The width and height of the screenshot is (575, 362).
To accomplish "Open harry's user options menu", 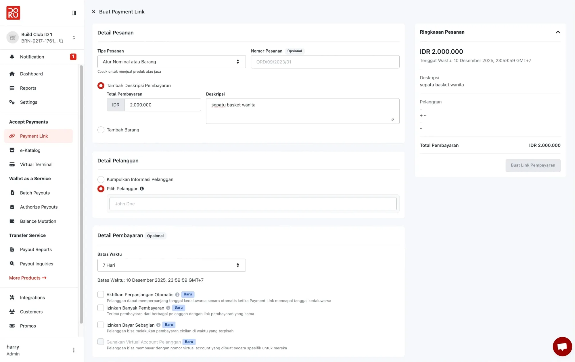I will click(x=74, y=350).
